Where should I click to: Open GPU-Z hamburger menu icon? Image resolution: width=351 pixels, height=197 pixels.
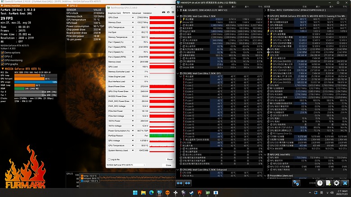(173, 12)
